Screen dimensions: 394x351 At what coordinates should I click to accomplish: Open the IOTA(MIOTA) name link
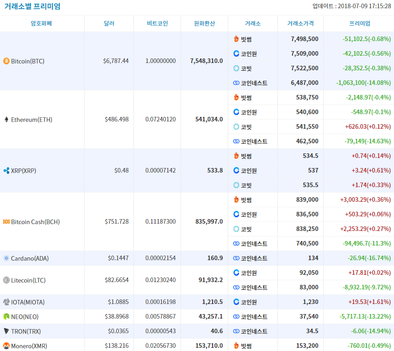28,302
